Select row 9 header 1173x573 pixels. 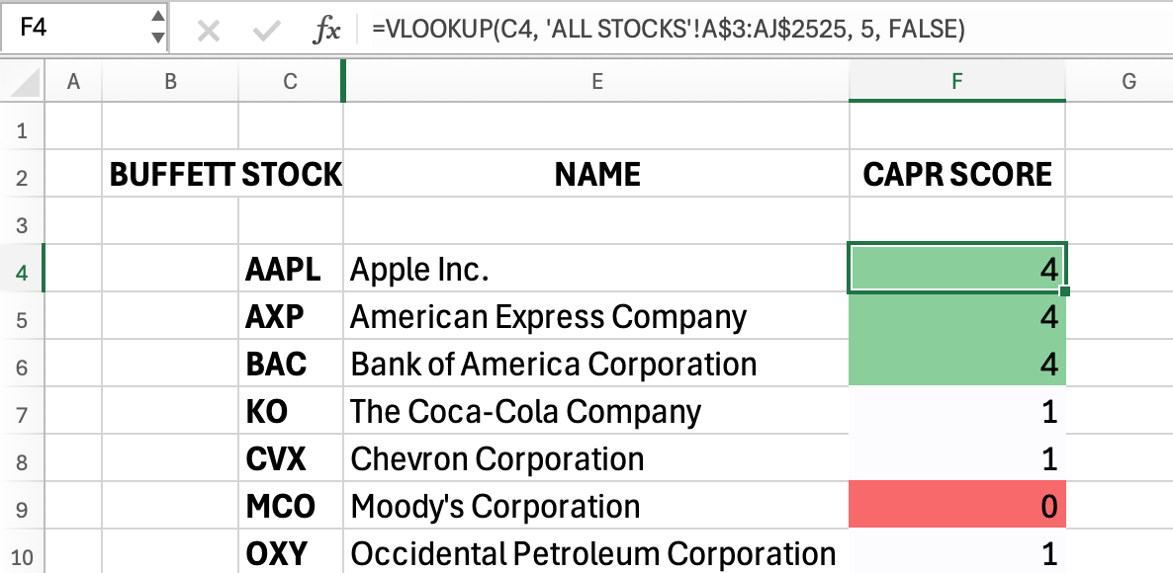[23, 508]
